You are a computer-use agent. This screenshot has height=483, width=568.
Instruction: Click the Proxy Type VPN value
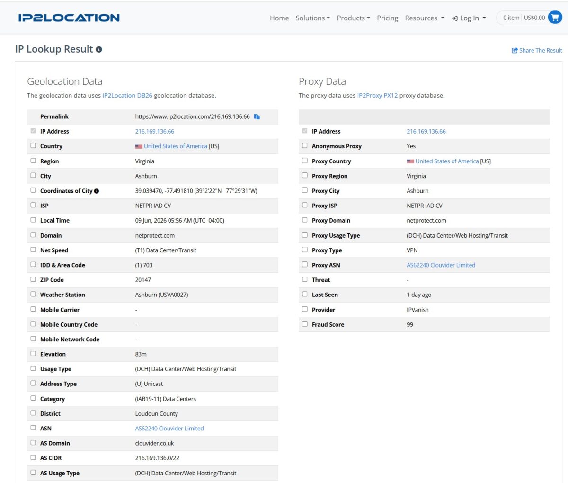[x=412, y=250]
